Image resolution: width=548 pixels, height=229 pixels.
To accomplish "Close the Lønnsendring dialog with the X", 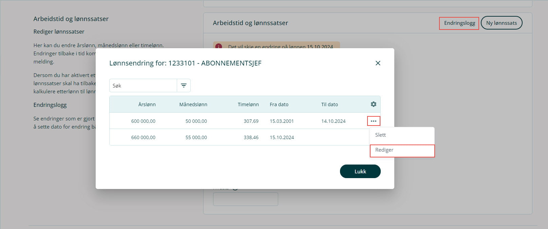I will click(378, 63).
